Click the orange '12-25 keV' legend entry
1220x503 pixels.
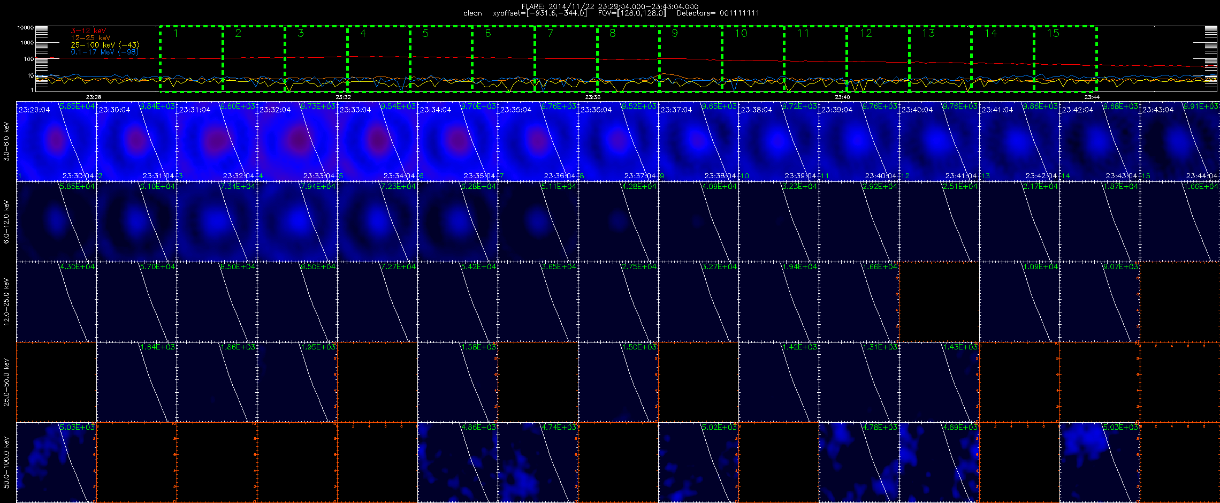90,37
